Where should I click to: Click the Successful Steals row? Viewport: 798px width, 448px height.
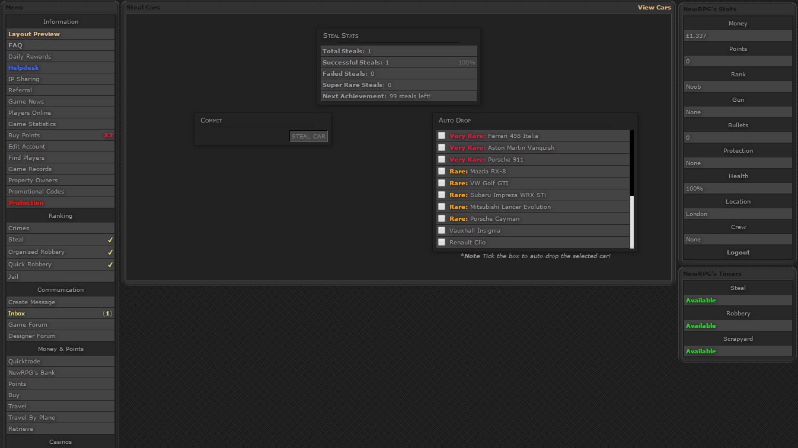(398, 63)
